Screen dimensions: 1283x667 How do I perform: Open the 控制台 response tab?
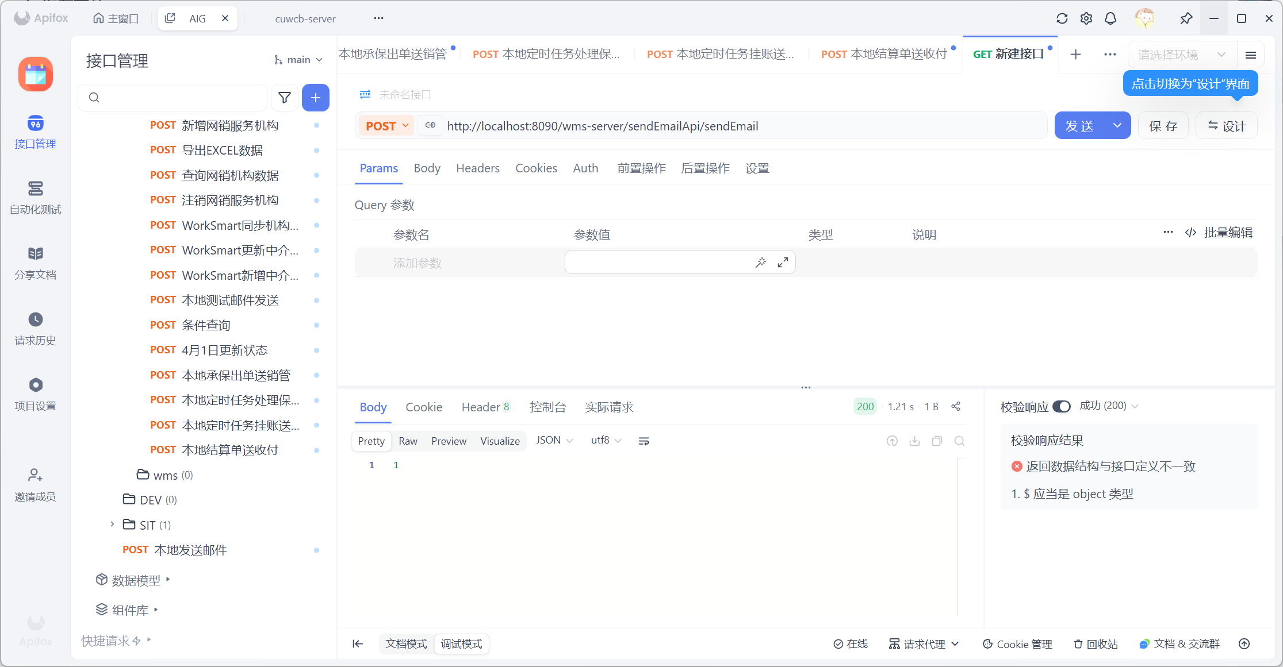coord(547,407)
